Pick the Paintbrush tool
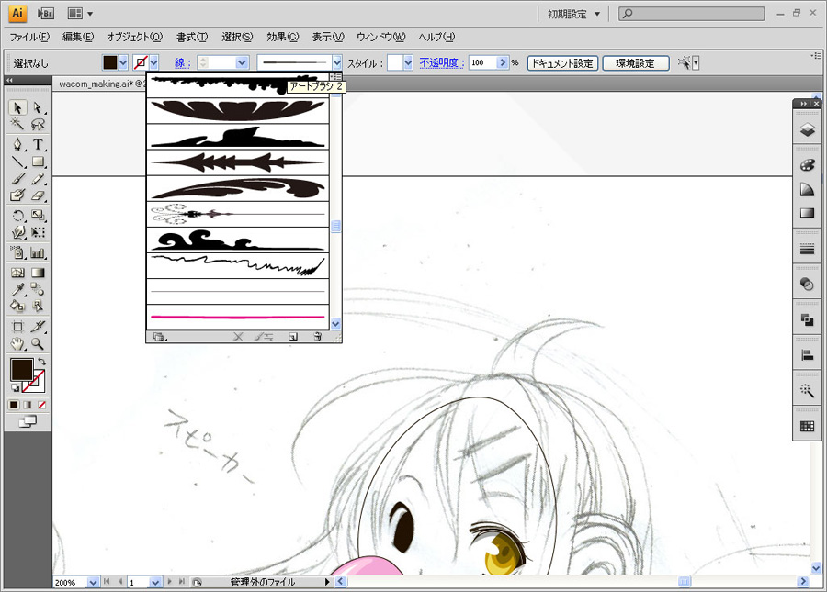827x592 pixels. 17,179
